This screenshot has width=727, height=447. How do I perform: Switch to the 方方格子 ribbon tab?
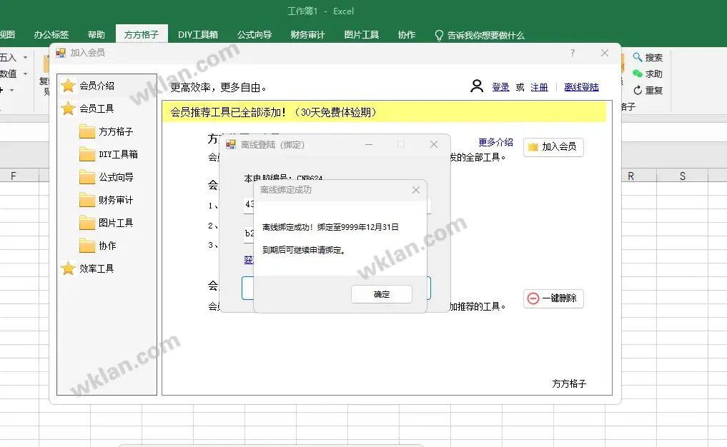[x=142, y=35]
